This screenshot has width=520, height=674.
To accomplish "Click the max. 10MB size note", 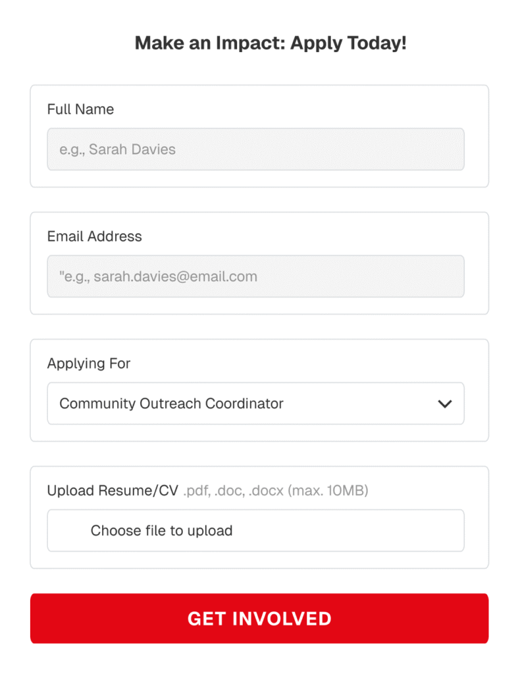I will tap(328, 490).
